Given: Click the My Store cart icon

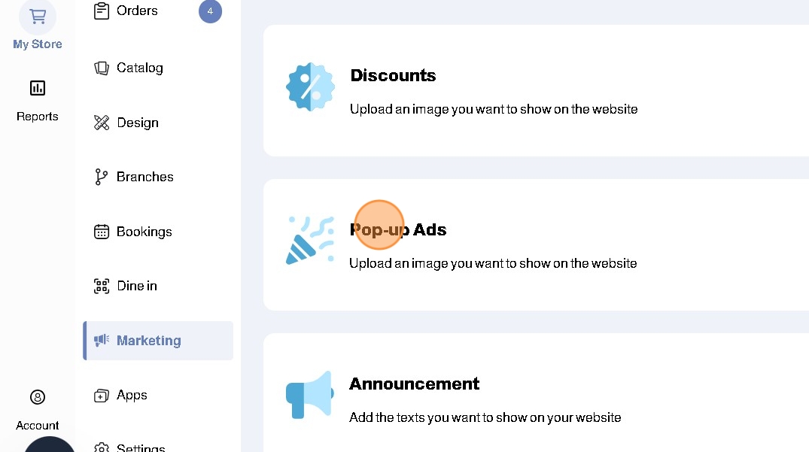Looking at the screenshot, I should tap(37, 16).
